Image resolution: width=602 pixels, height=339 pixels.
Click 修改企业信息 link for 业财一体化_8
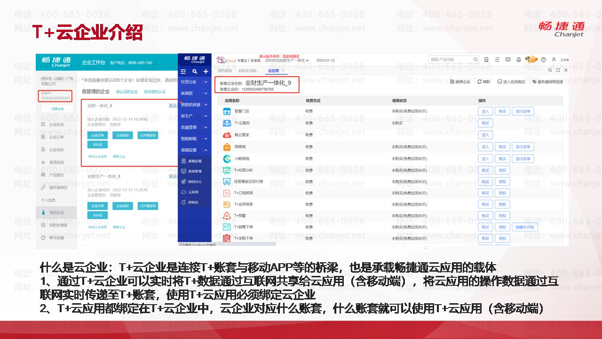97,156
